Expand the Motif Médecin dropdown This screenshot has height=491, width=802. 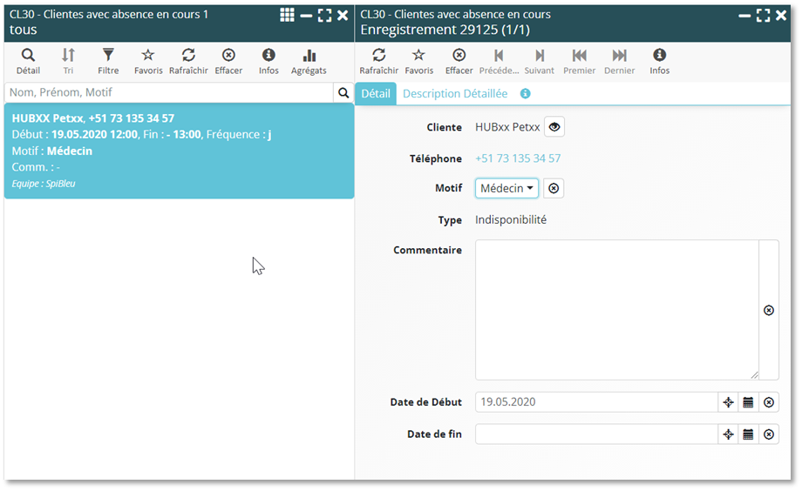pyautogui.click(x=506, y=188)
